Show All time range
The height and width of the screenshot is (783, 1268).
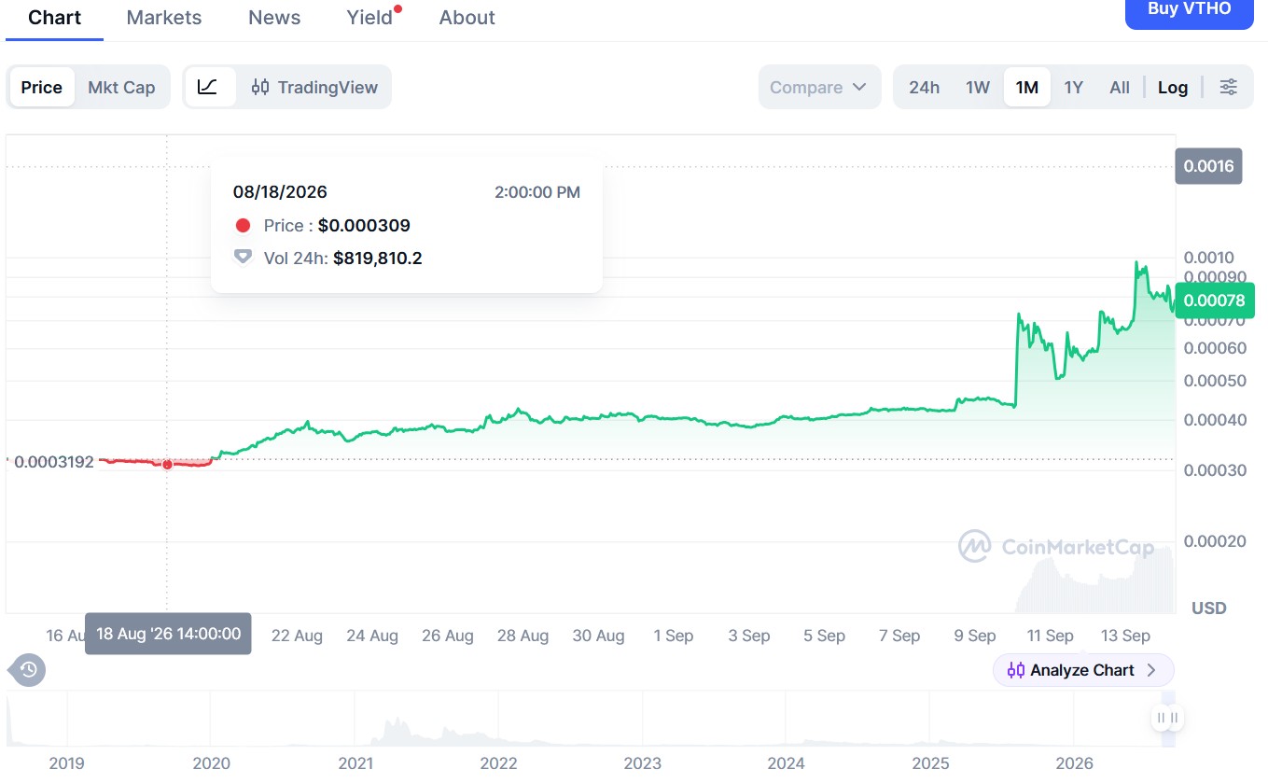1120,87
